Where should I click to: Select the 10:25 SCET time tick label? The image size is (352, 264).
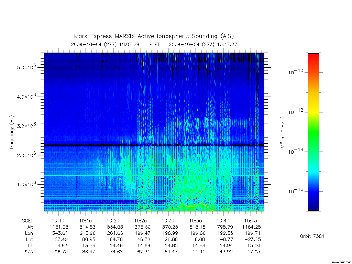(x=141, y=221)
